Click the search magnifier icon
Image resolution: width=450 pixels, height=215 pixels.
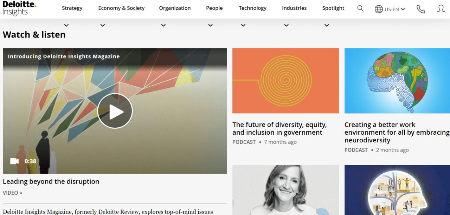pyautogui.click(x=360, y=8)
